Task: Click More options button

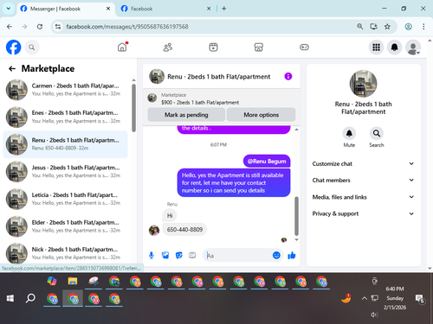Action: coord(262,115)
